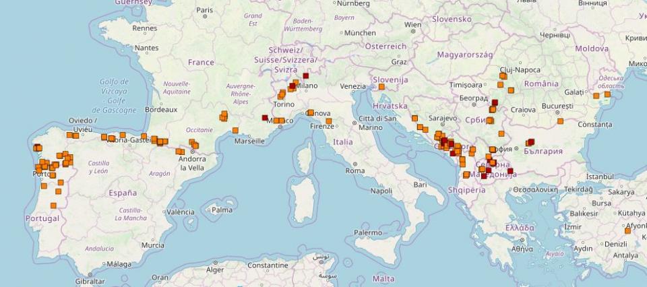Click the España country label
The height and width of the screenshot is (287, 647).
coord(123,193)
